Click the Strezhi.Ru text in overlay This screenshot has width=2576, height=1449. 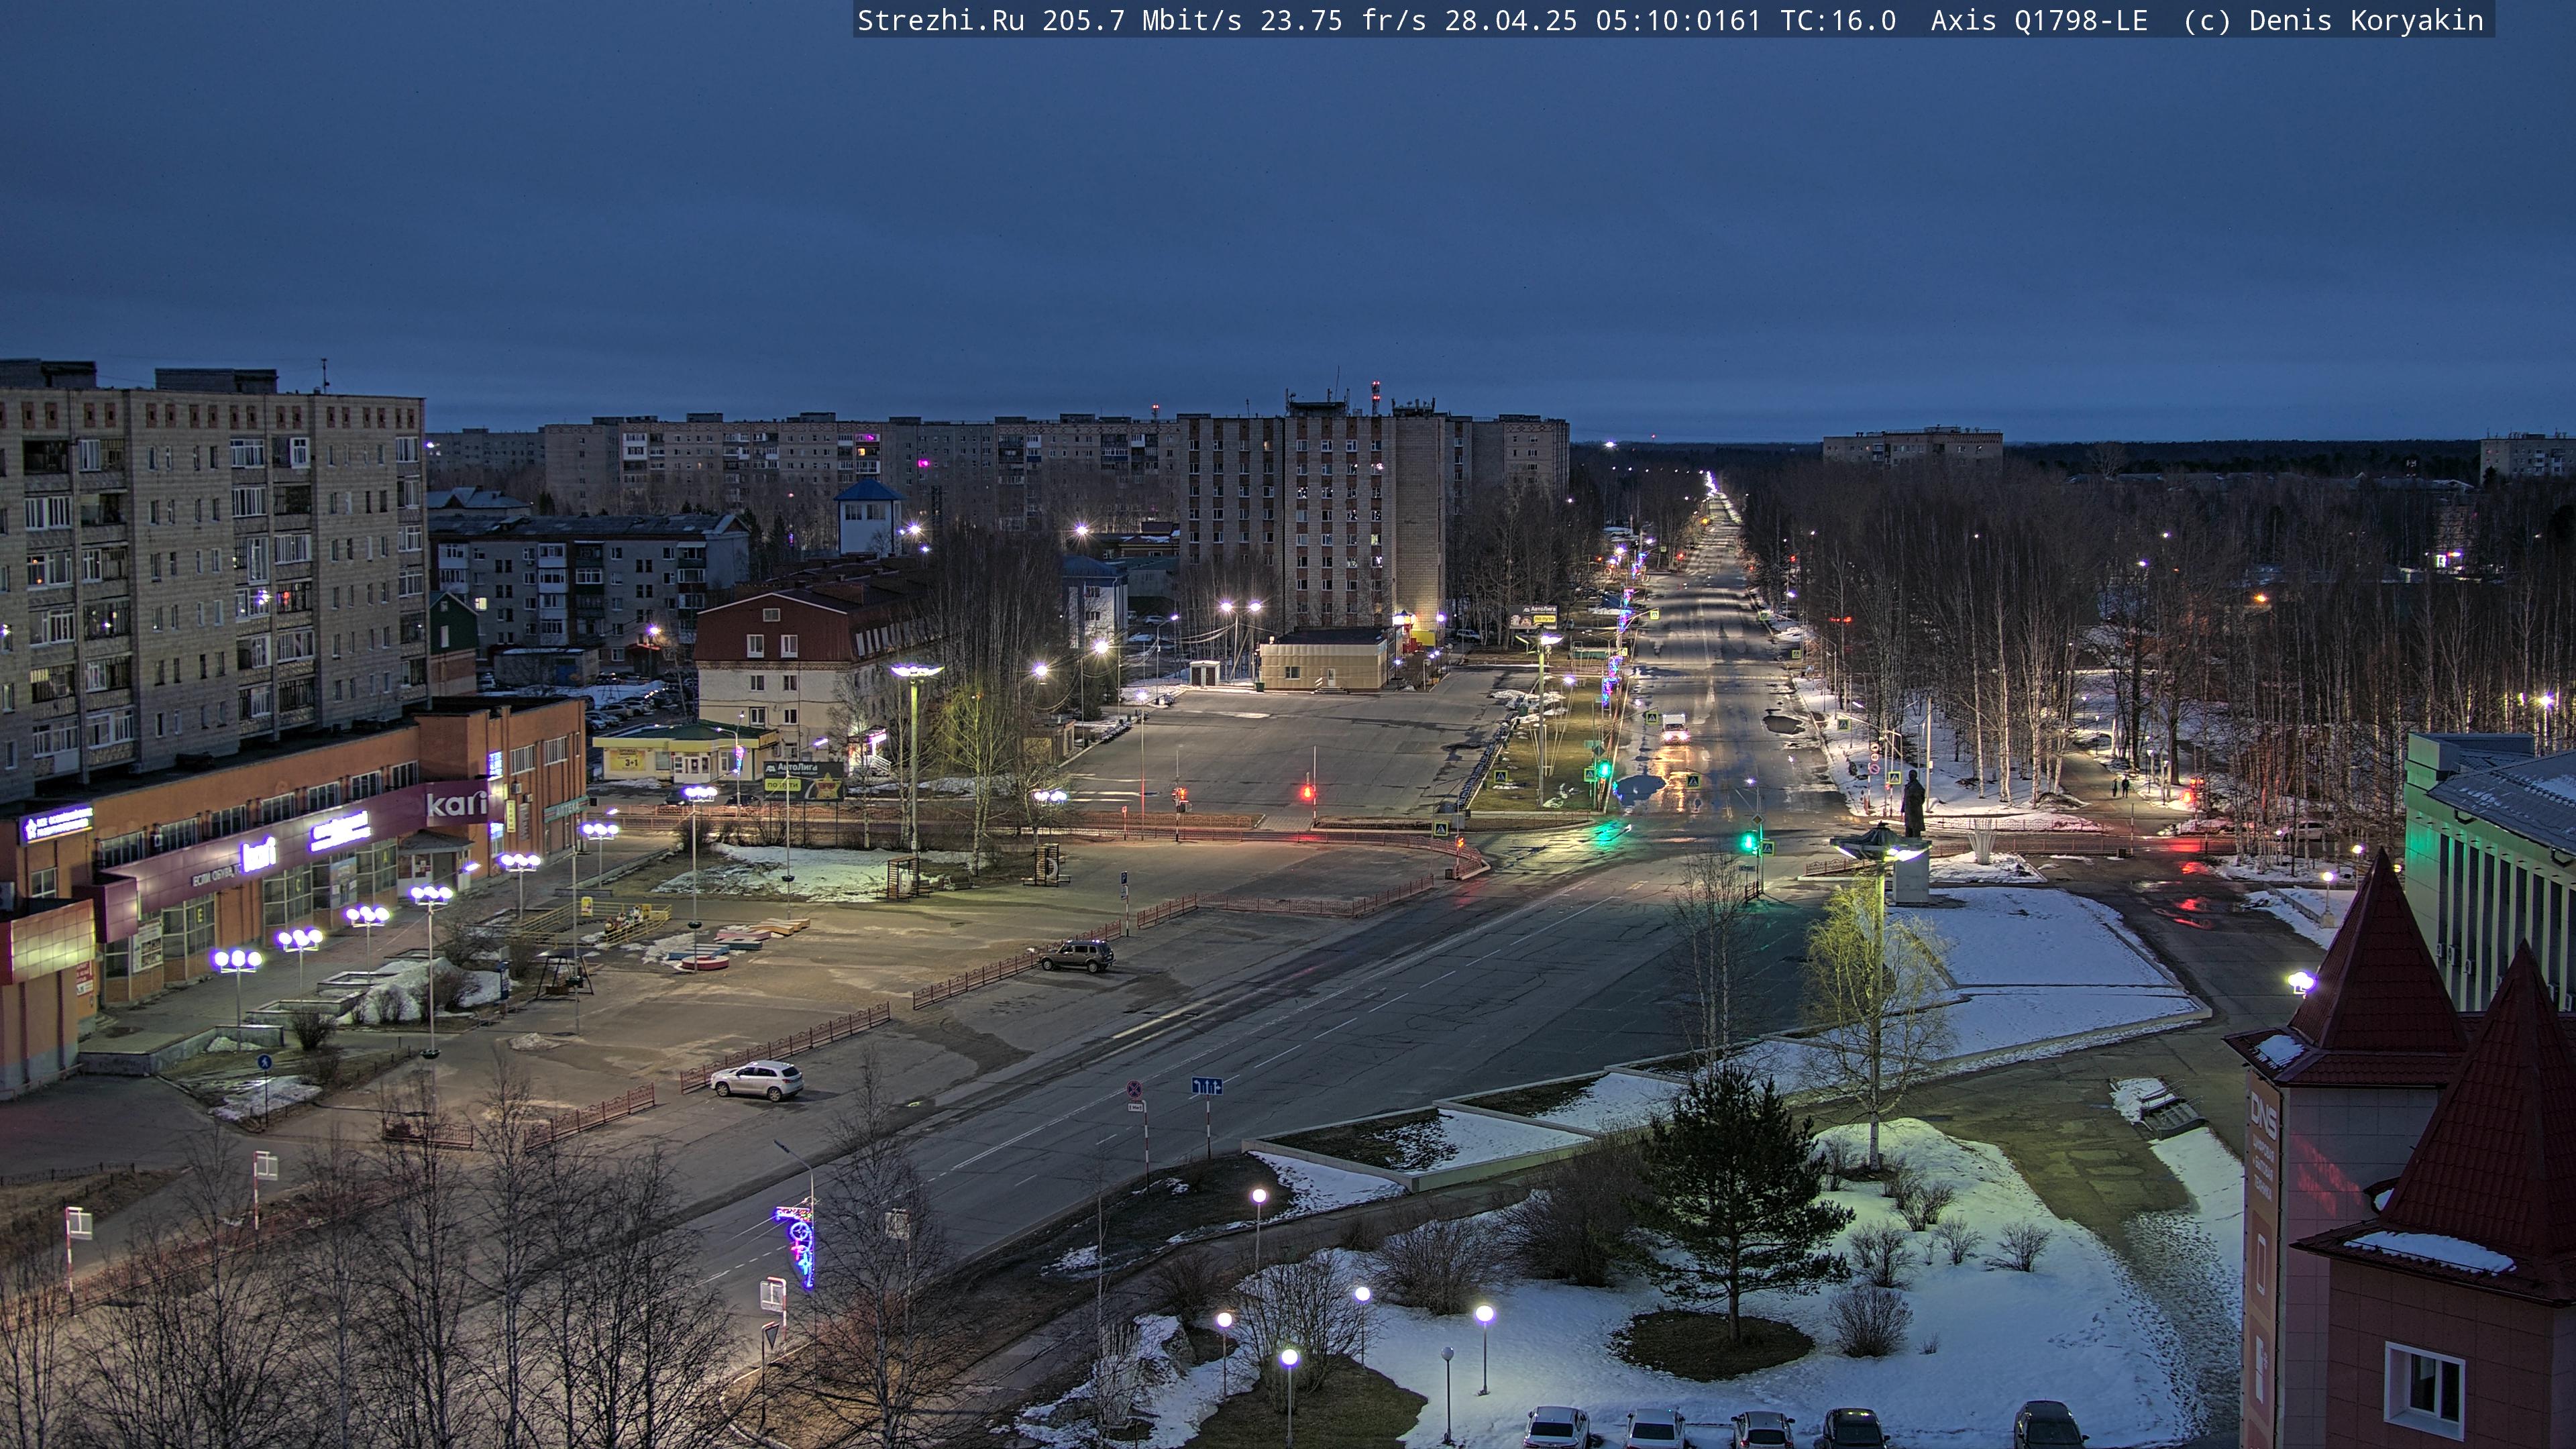[941, 21]
